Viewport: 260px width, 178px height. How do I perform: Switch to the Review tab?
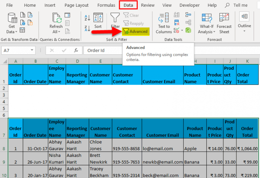click(x=148, y=5)
